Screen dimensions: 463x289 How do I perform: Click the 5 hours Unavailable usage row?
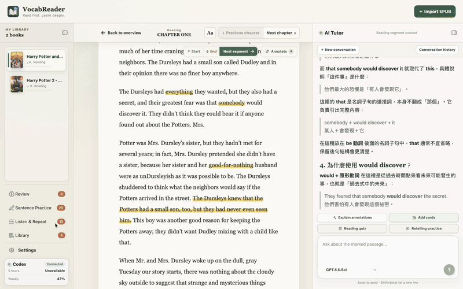[36, 271]
